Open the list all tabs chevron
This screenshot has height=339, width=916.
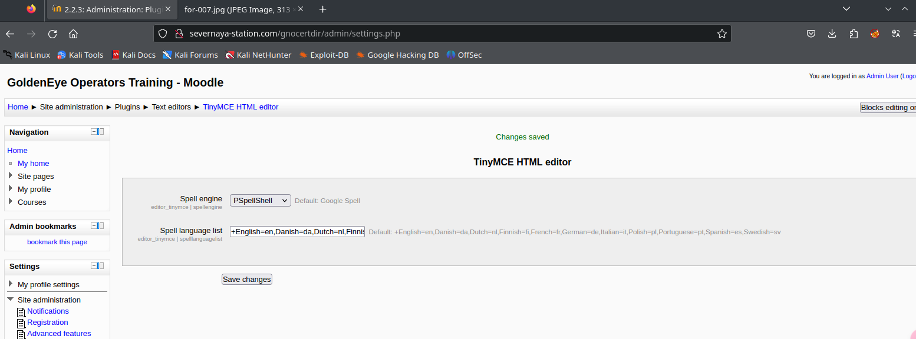point(846,9)
